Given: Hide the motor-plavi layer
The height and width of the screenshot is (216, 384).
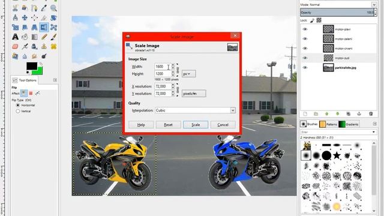Looking at the screenshot, I should click(x=305, y=29).
